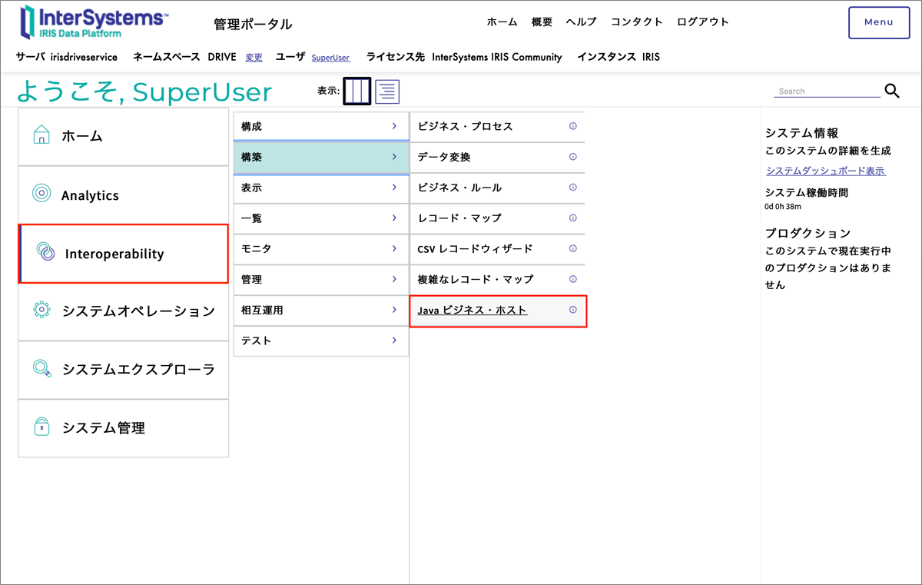Select 複雑なレコード・マップ entry
This screenshot has width=922, height=585.
(x=475, y=279)
